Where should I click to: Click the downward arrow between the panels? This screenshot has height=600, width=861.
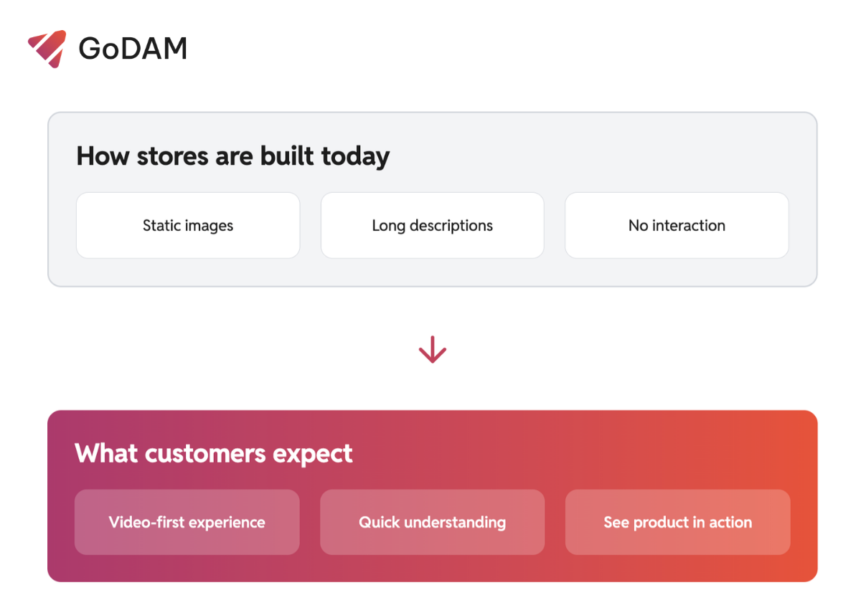433,350
